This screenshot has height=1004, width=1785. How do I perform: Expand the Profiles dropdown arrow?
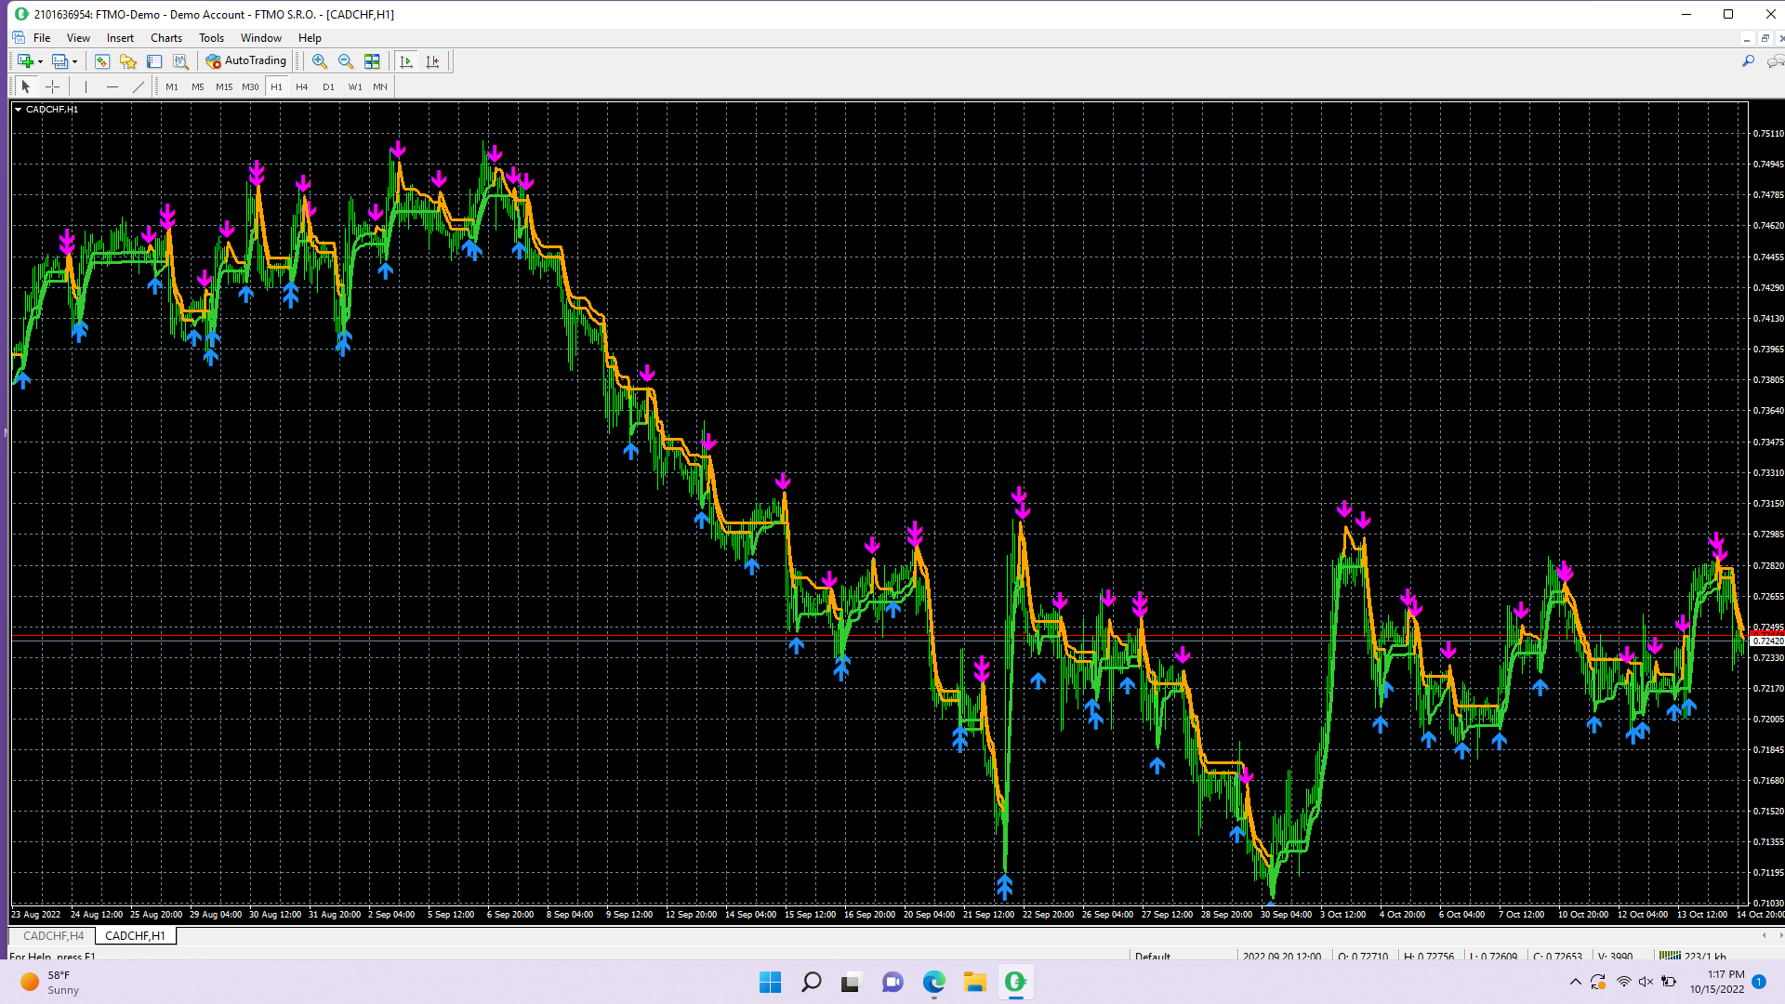pos(74,62)
